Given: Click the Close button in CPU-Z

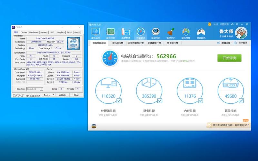Looking at the screenshot, I should [76, 95].
